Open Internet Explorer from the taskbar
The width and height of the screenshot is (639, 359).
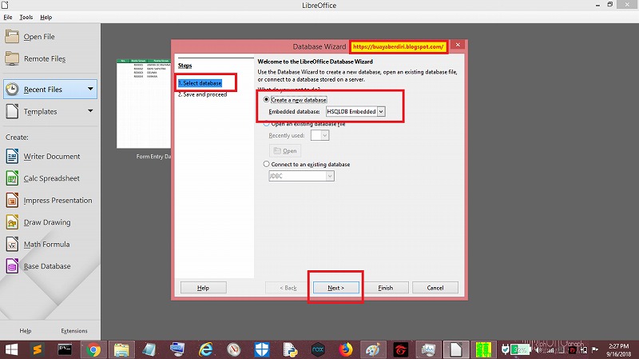point(206,350)
